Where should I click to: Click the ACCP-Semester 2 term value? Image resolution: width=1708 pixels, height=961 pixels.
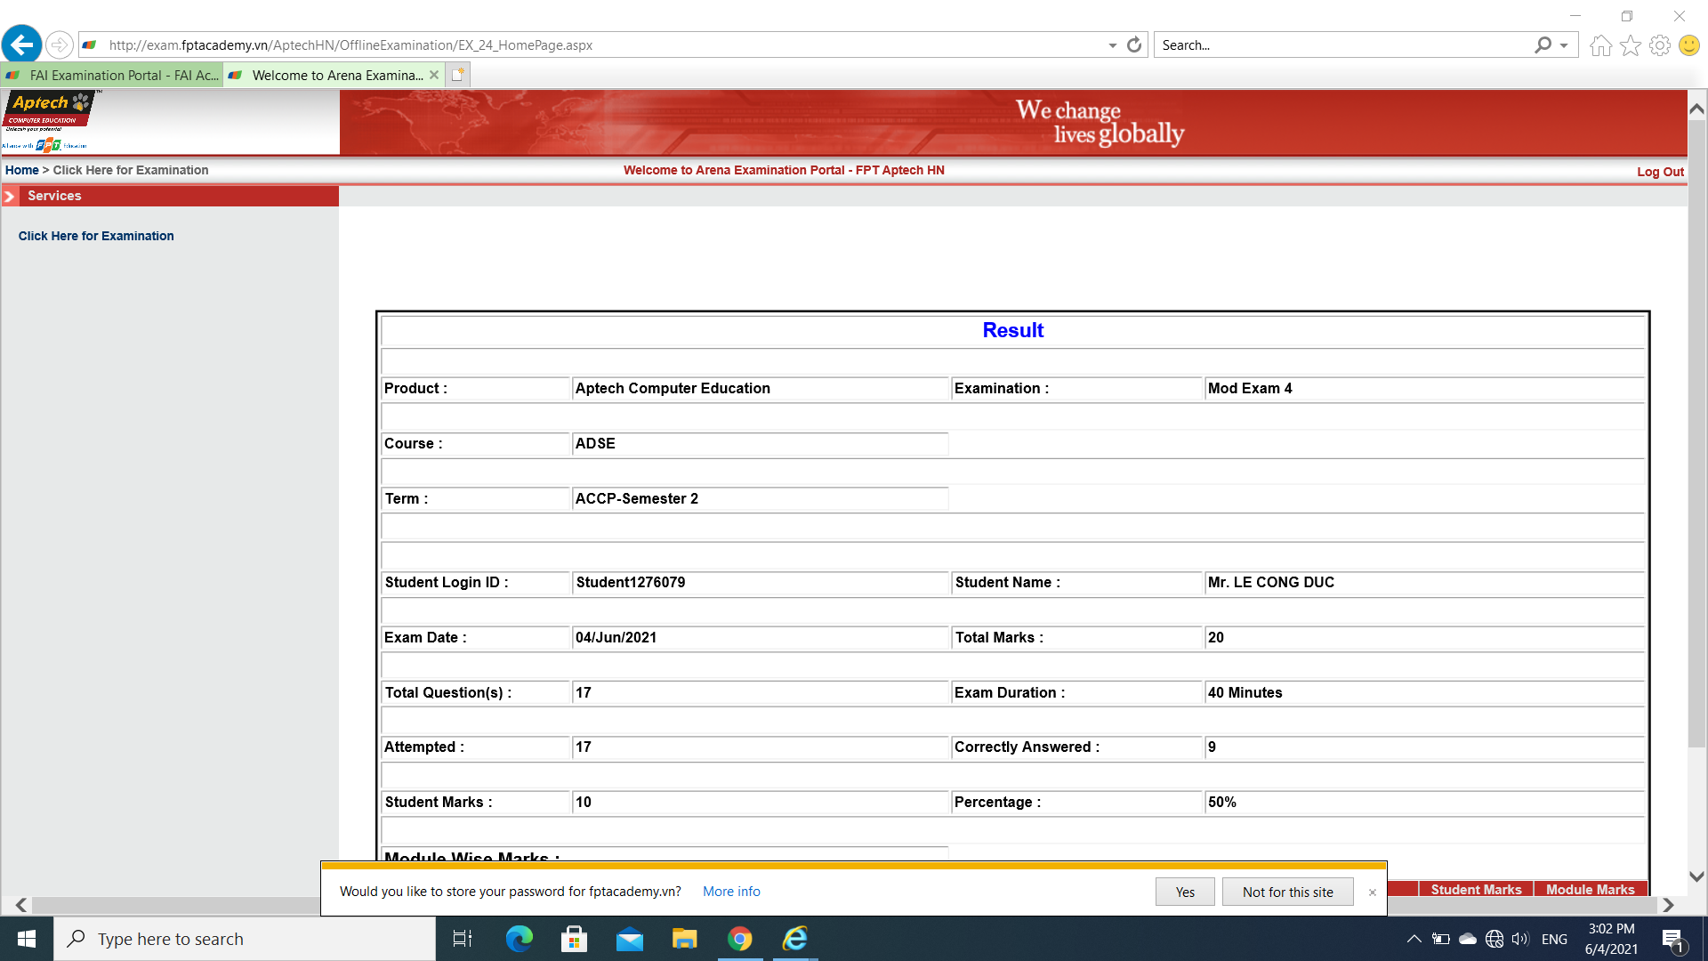[x=637, y=498]
